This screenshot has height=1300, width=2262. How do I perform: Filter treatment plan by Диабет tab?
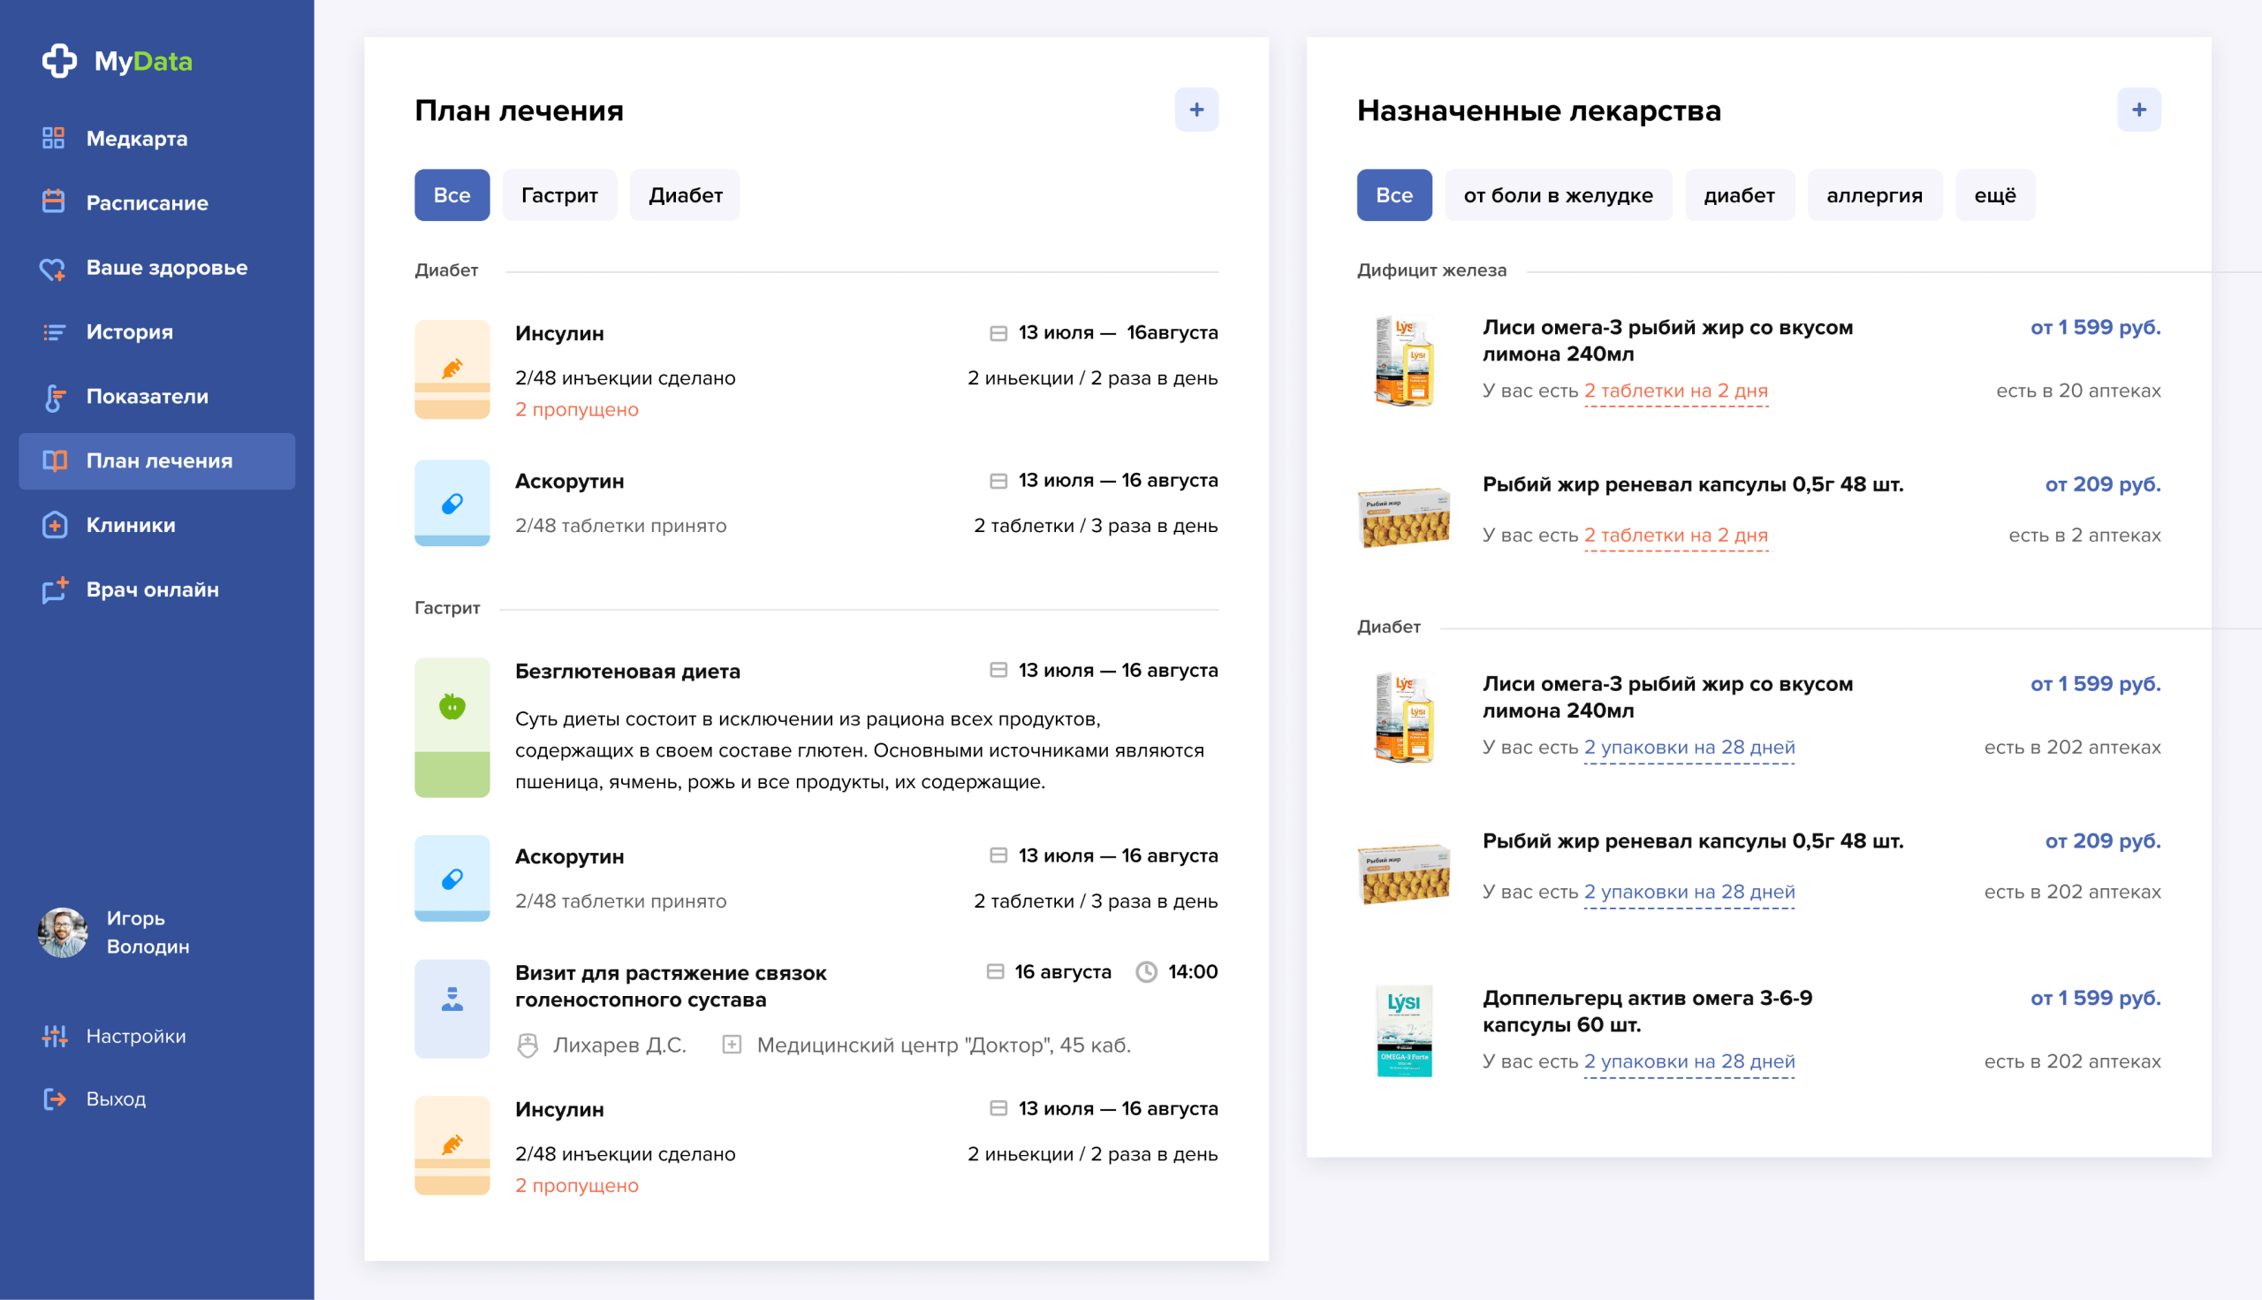[x=685, y=194]
